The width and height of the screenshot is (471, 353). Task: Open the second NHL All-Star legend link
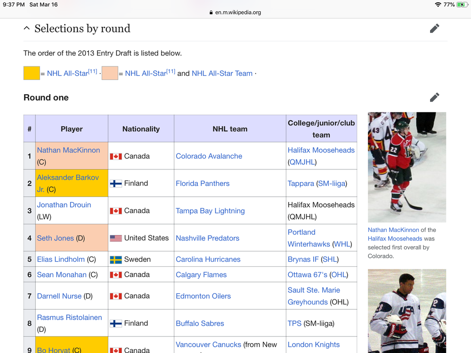click(146, 73)
